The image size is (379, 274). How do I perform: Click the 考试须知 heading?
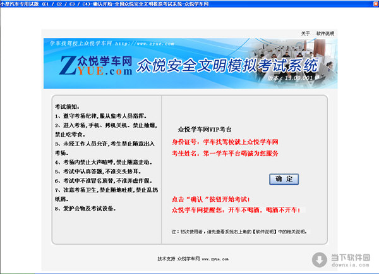click(x=67, y=107)
